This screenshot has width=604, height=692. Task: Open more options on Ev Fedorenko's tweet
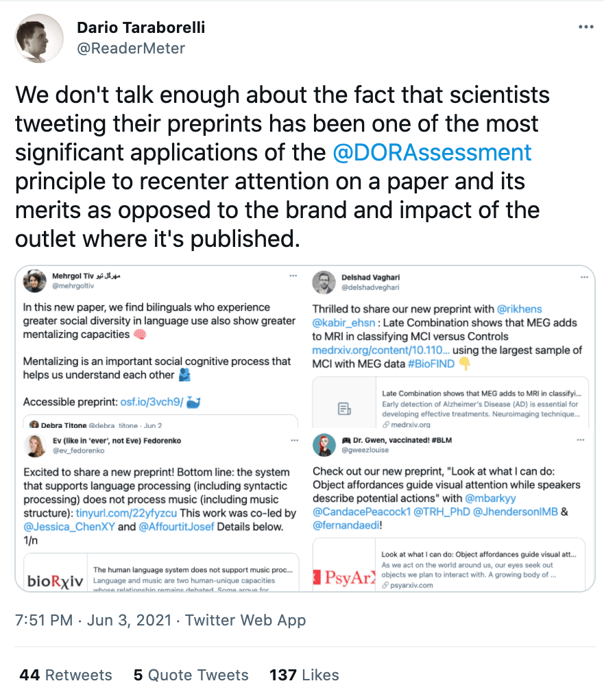(x=293, y=440)
